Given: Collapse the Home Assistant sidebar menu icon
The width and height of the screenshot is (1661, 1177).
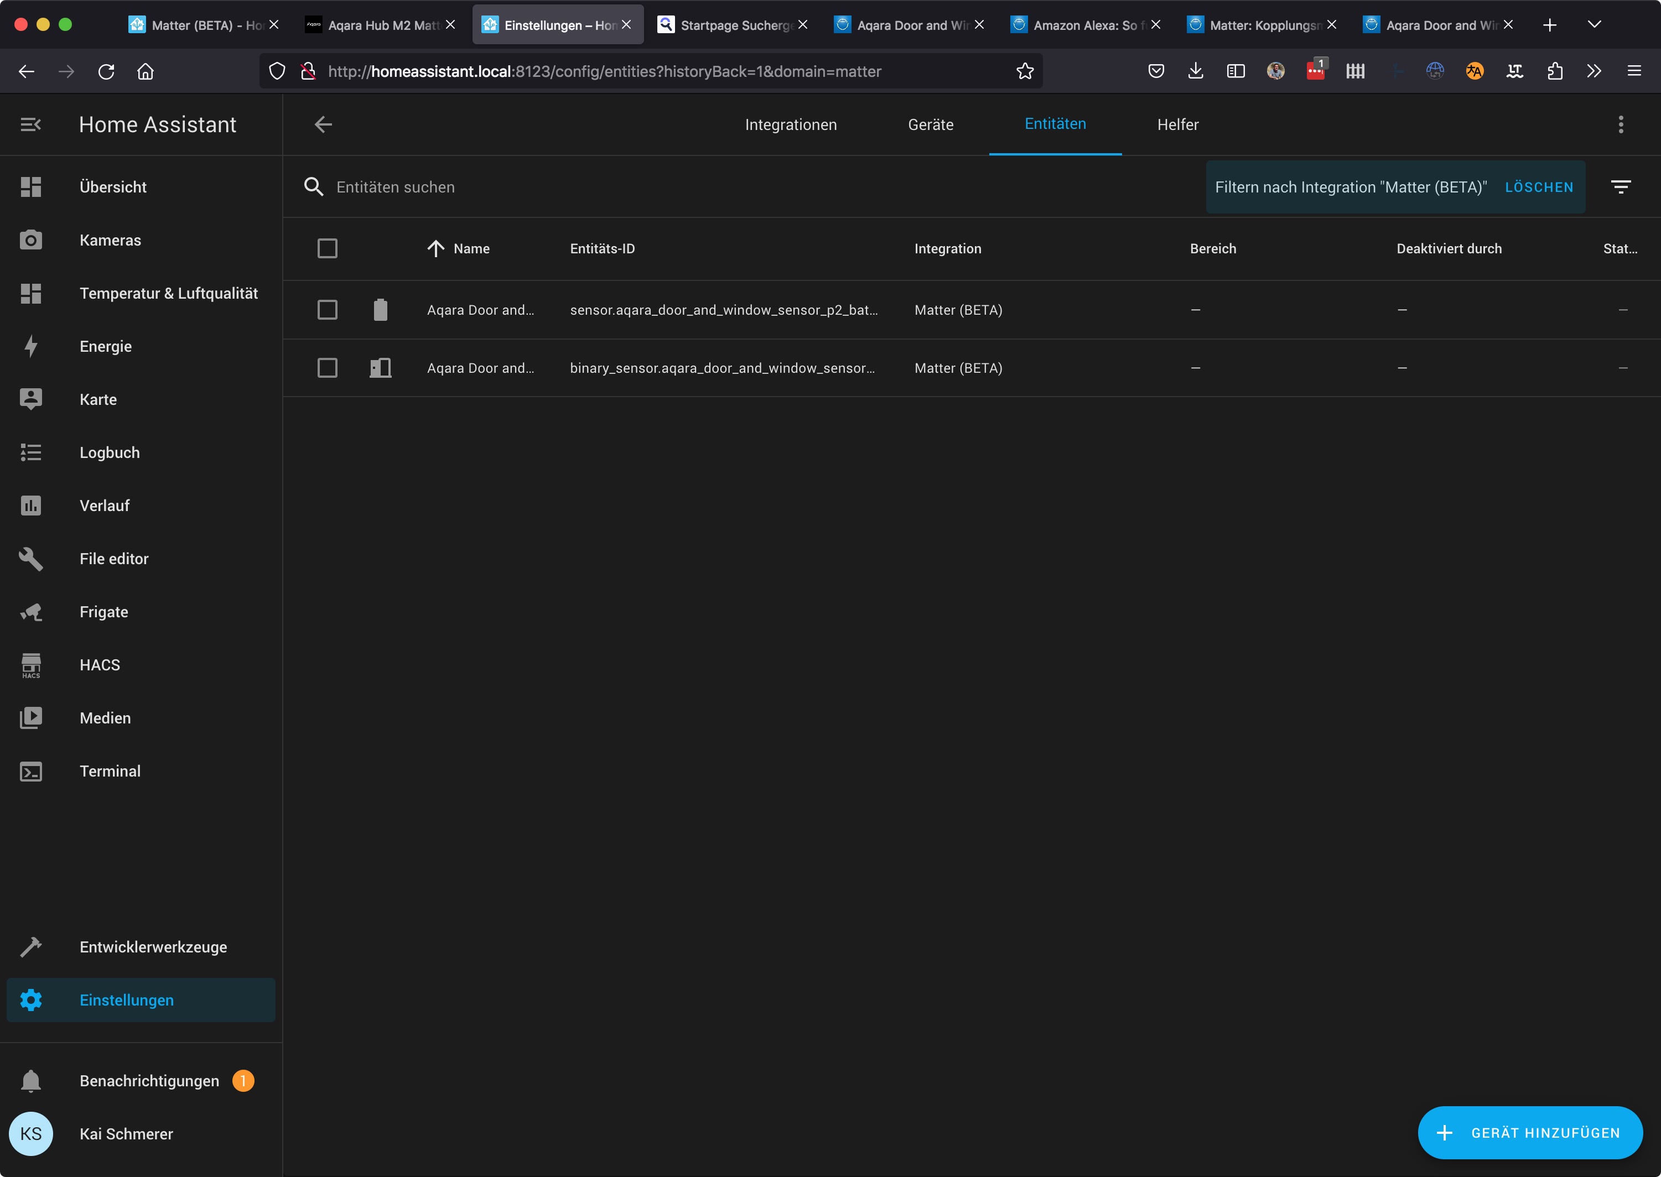Looking at the screenshot, I should [30, 124].
